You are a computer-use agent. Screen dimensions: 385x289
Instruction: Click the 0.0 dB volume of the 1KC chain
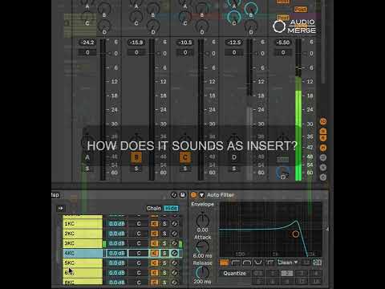(x=116, y=224)
